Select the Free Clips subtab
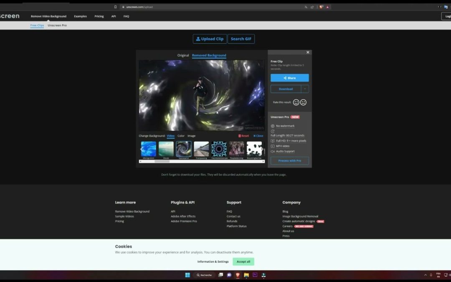 [37, 25]
